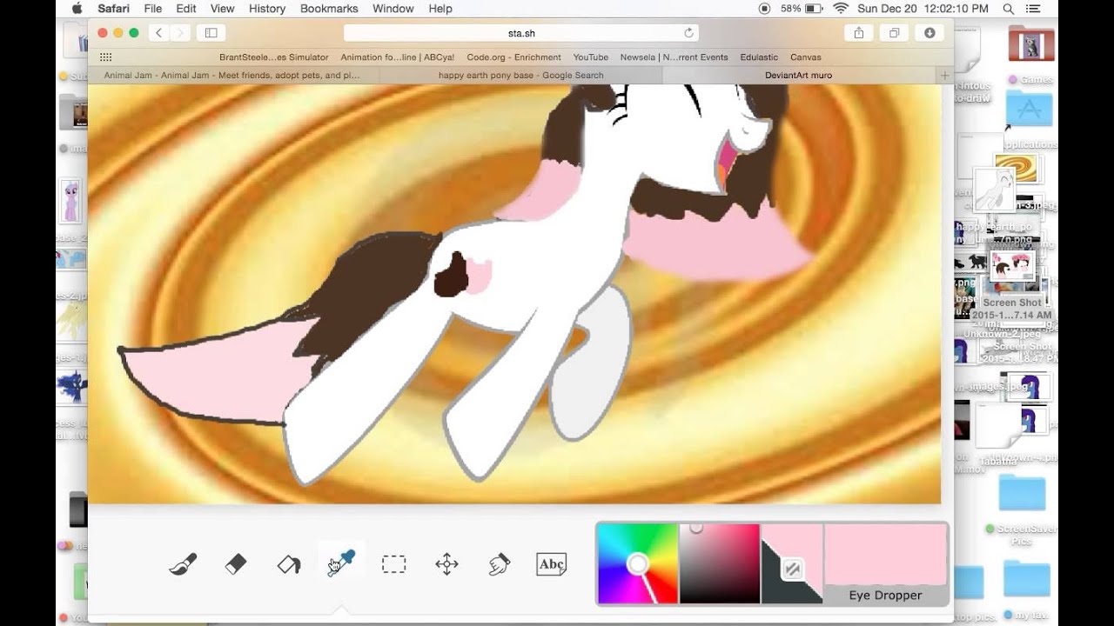Switch to happy earth pony base tab
Image resolution: width=1114 pixels, height=626 pixels.
520,76
